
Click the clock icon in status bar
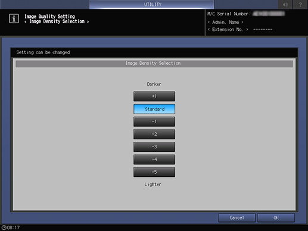coord(4,227)
